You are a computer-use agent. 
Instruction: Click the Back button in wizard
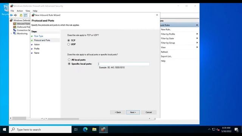tap(118, 112)
